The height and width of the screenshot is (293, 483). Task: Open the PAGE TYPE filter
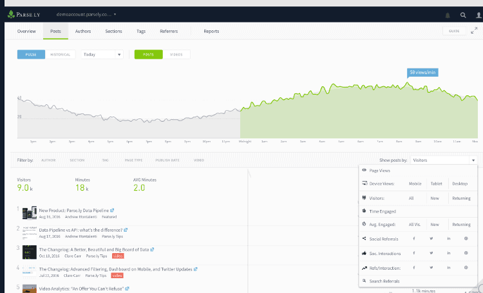pos(133,160)
